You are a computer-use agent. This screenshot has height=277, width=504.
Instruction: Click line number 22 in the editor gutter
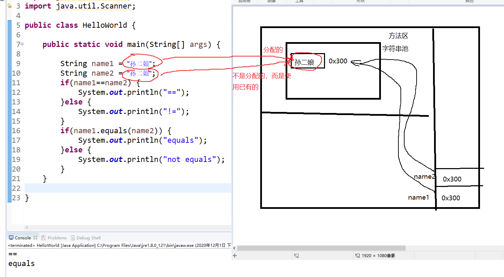[16, 188]
